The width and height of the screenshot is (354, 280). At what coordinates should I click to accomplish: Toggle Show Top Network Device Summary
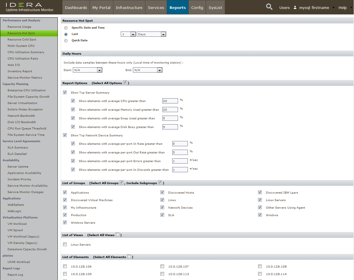pyautogui.click(x=65, y=135)
